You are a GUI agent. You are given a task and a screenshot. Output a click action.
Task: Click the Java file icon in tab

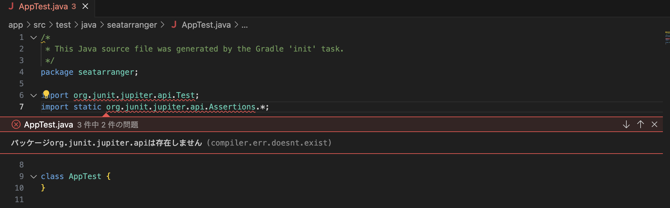click(x=11, y=6)
